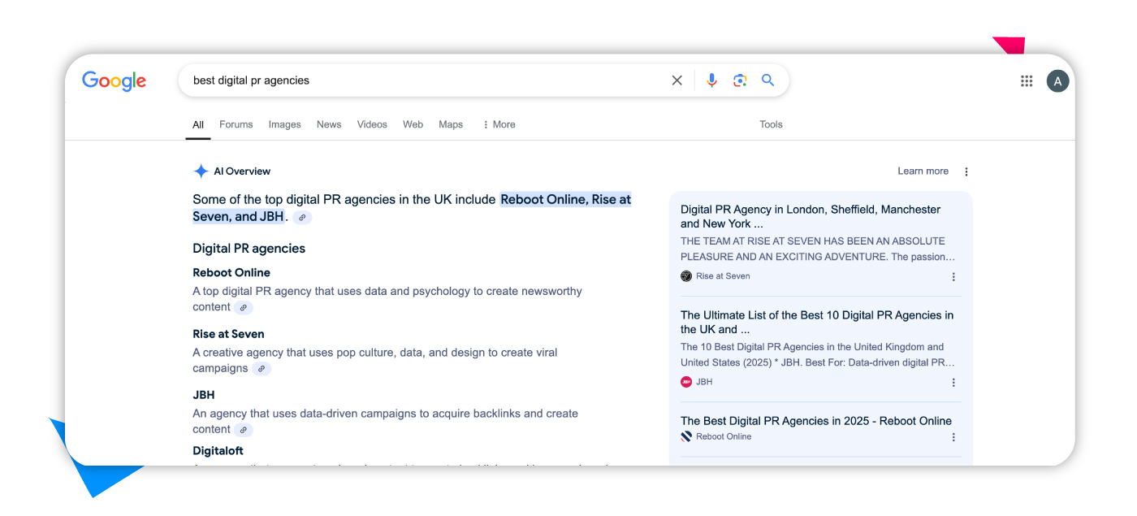Viewport: 1137px width, 516px height.
Task: Switch to the Images tab
Action: [x=285, y=124]
